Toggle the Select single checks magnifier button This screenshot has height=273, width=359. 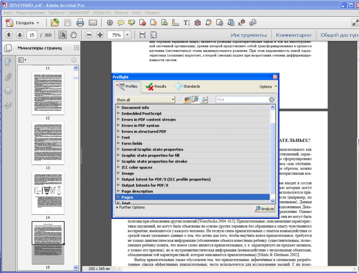pos(196,100)
